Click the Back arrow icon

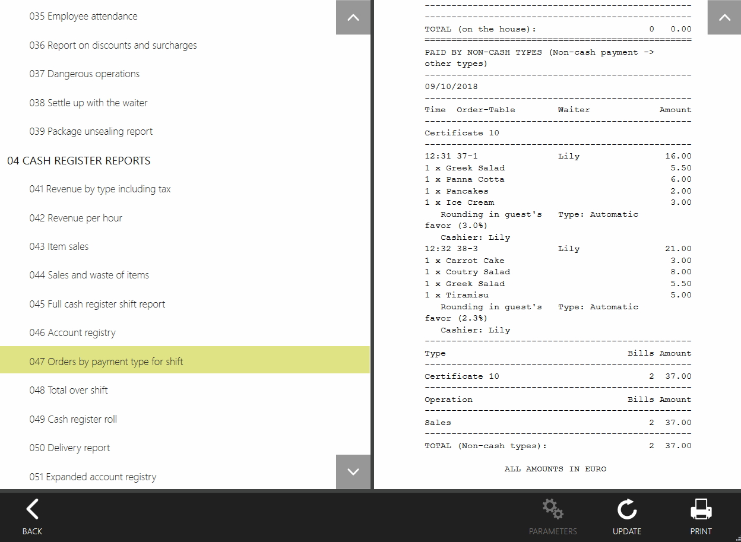(32, 509)
